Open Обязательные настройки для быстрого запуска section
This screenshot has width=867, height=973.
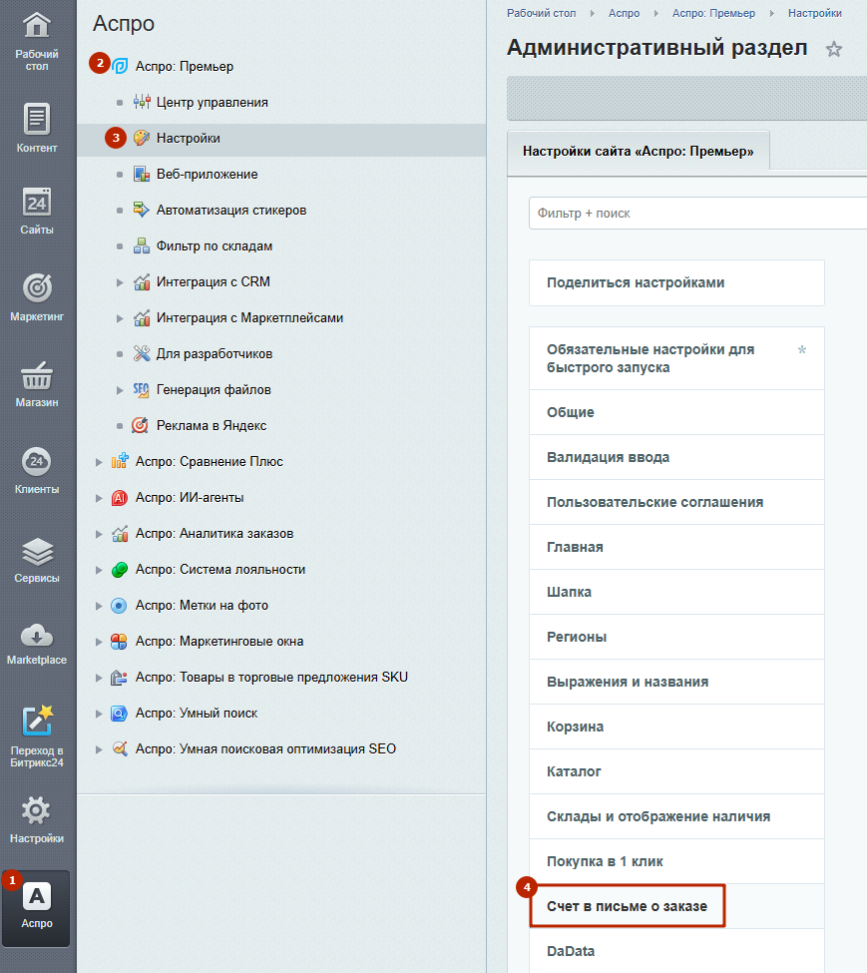click(x=676, y=358)
